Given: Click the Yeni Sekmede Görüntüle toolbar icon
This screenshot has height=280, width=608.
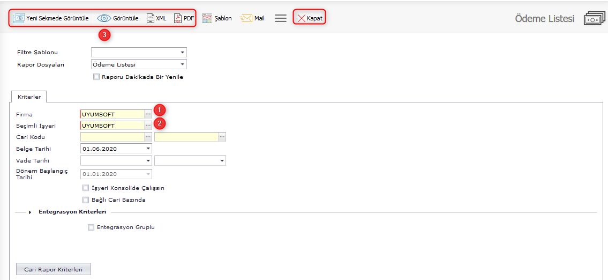Looking at the screenshot, I should [19, 18].
